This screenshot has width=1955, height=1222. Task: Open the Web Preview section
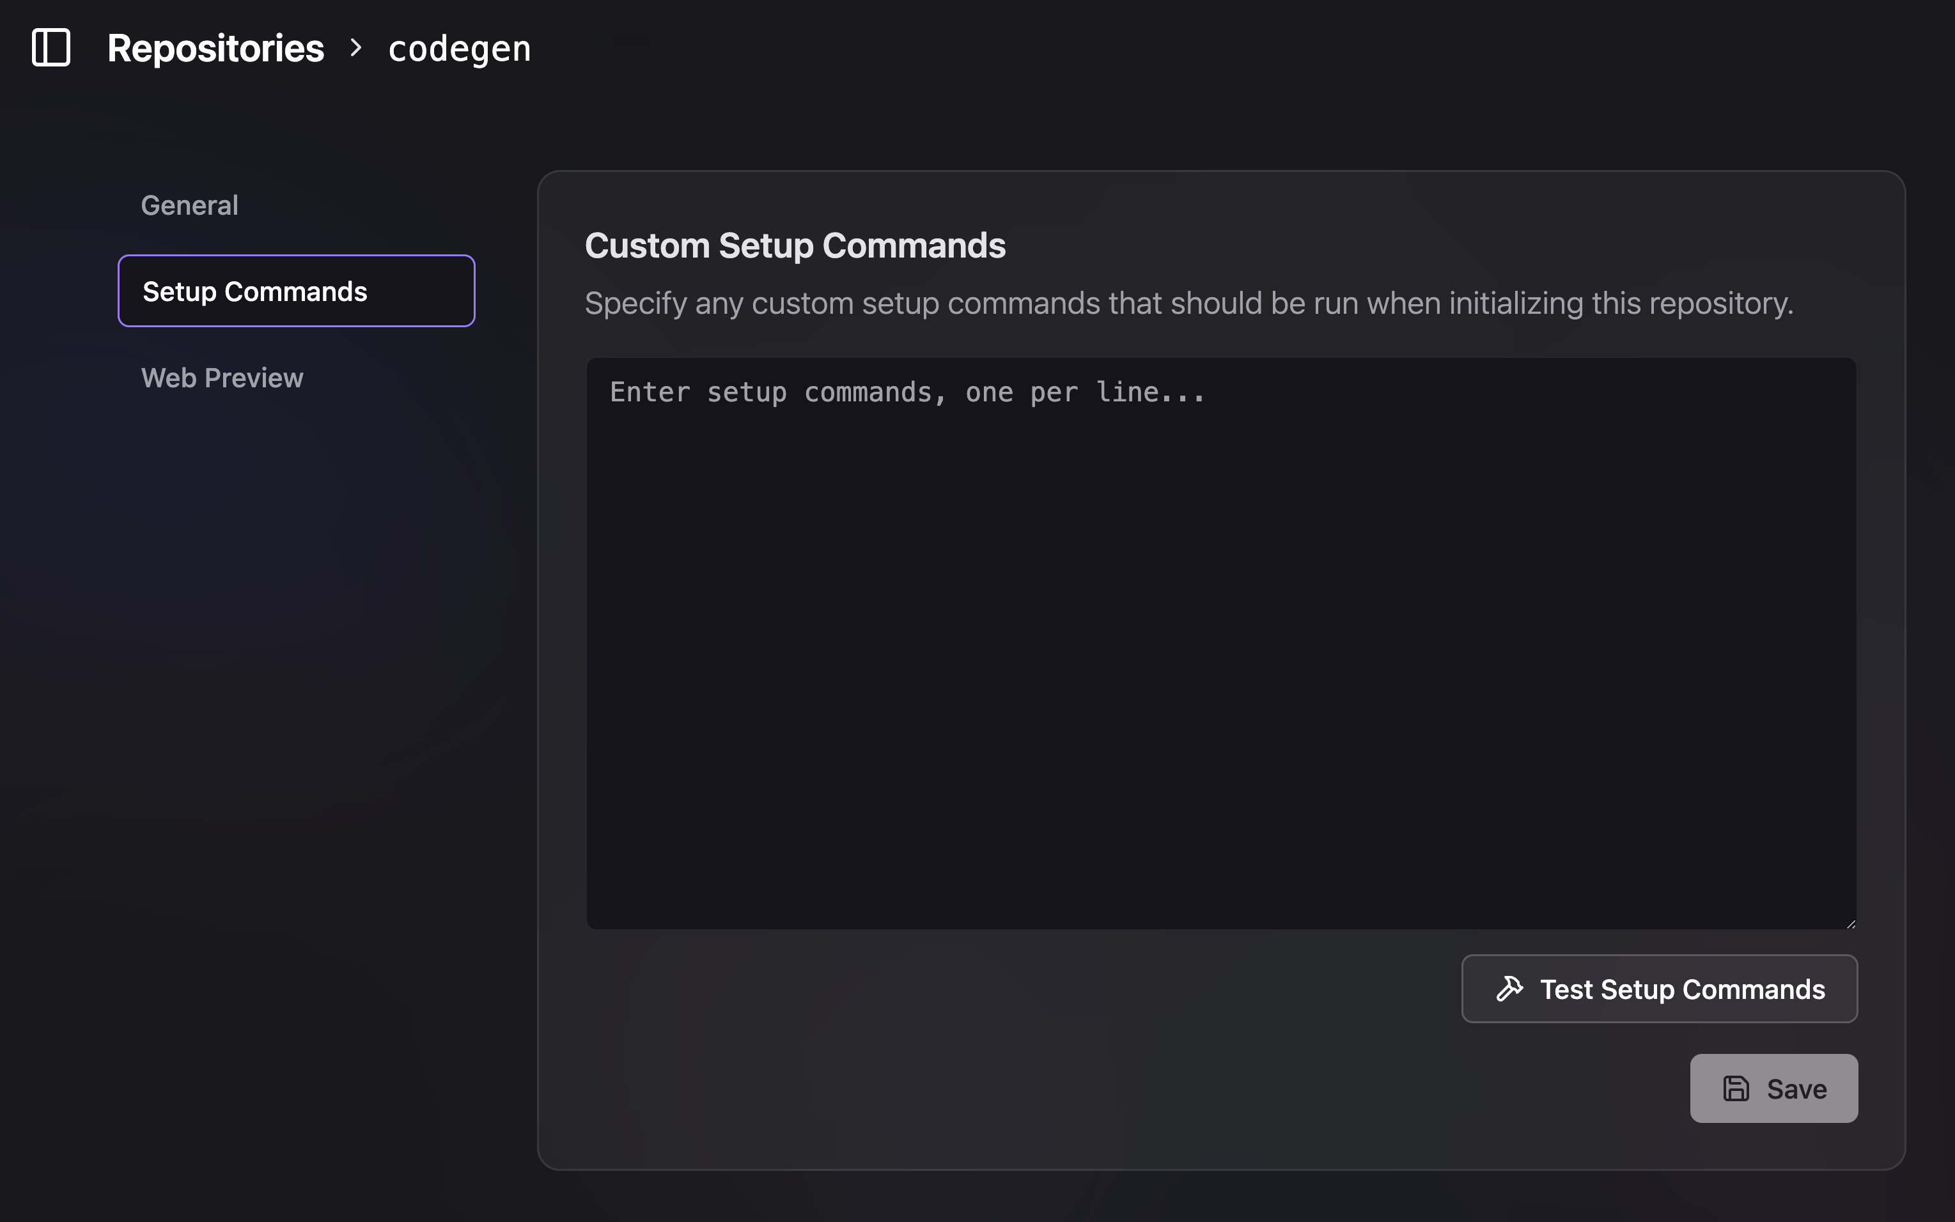(x=222, y=378)
